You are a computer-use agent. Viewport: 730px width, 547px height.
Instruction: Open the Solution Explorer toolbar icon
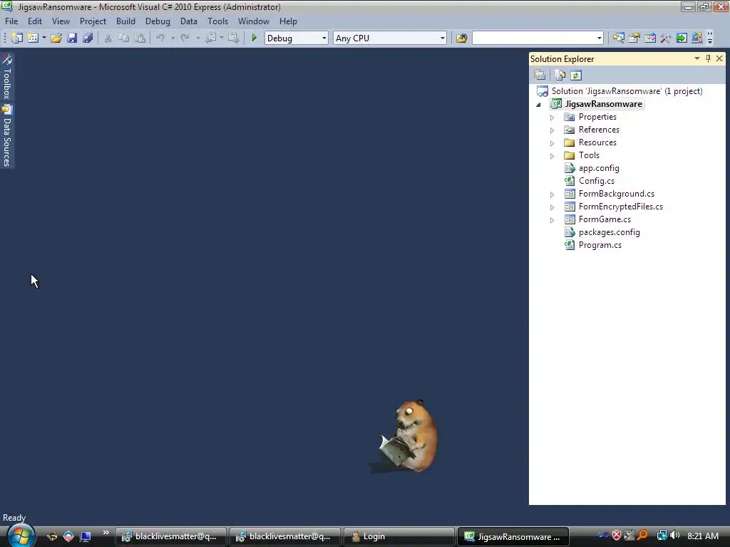(x=619, y=38)
